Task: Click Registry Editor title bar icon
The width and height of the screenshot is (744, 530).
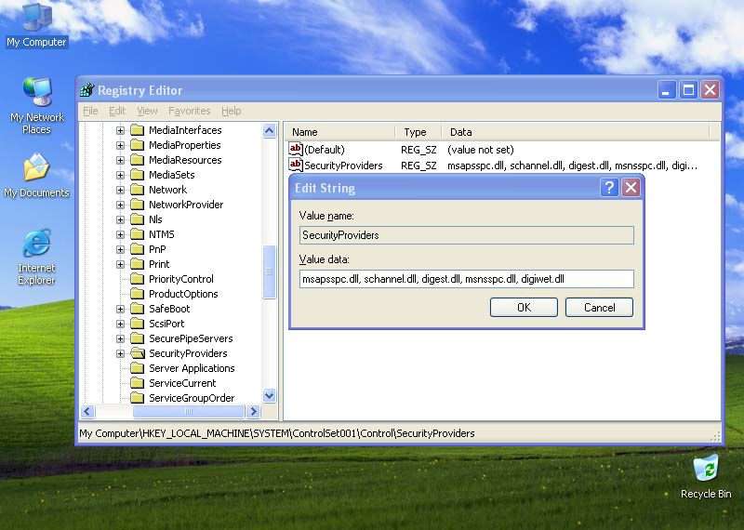Action: point(87,89)
